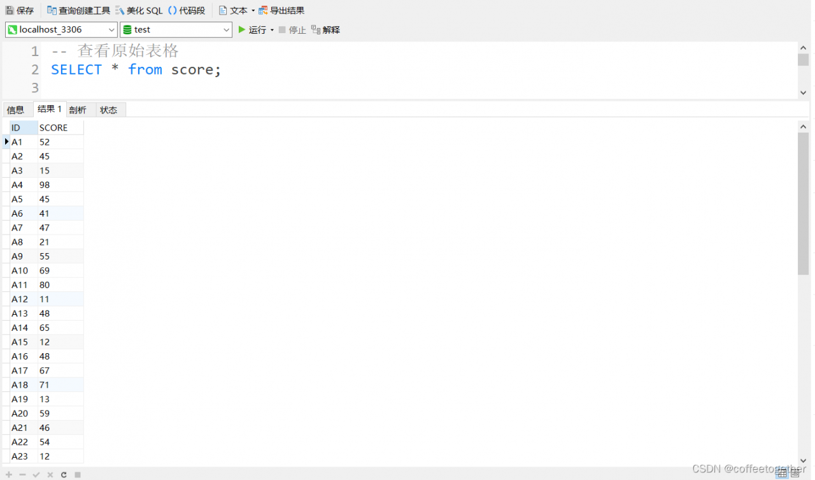The height and width of the screenshot is (480, 815).
Task: Export results with 导出结果
Action: 281,10
